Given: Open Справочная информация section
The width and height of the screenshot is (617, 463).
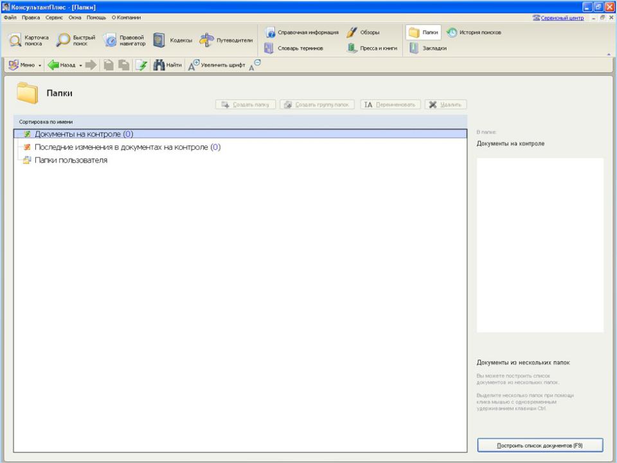Looking at the screenshot, I should (301, 32).
